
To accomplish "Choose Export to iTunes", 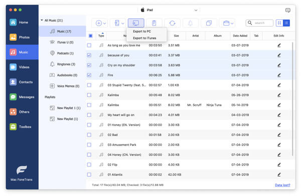I will point(144,38).
